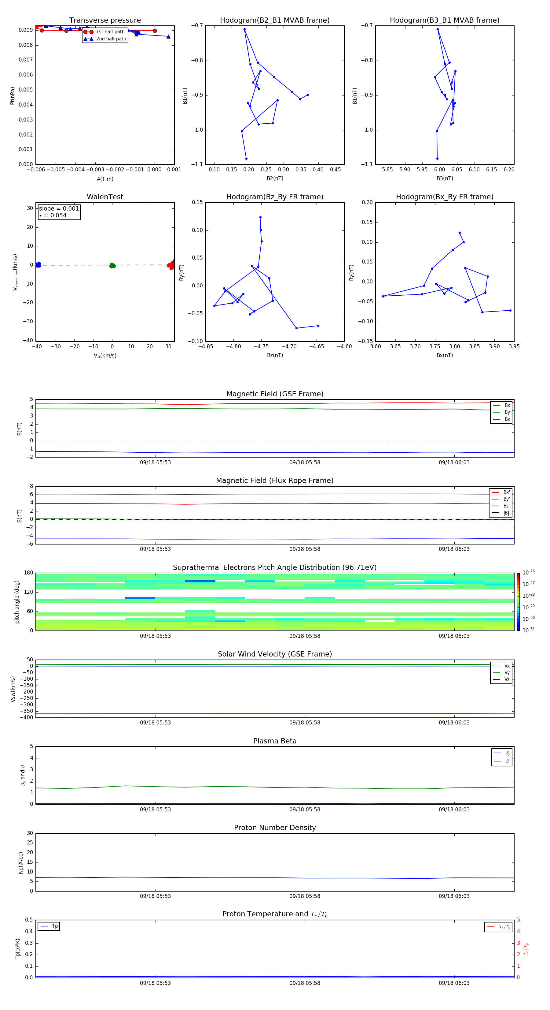Screen dimensions: 550x1010
Task: Click the 'pitch angle (deg)' axis label
Action: (17, 602)
